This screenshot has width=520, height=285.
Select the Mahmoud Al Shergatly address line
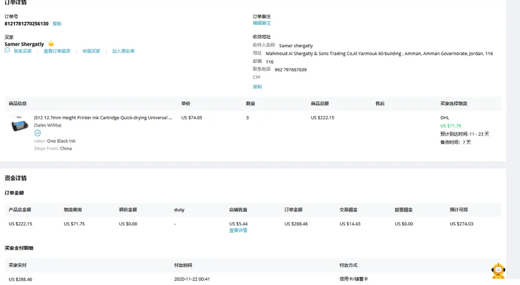point(379,54)
